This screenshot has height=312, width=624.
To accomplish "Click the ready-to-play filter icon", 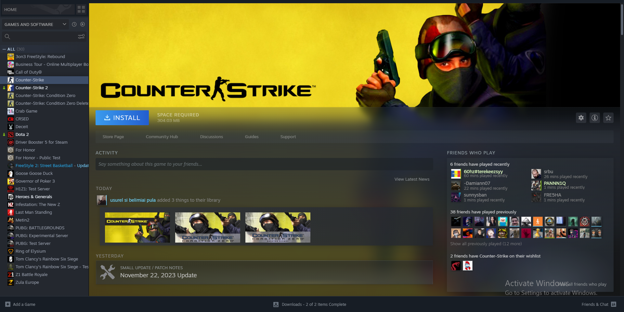I will 83,24.
